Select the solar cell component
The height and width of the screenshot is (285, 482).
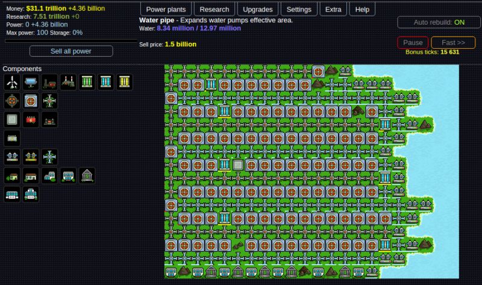[x=31, y=82]
